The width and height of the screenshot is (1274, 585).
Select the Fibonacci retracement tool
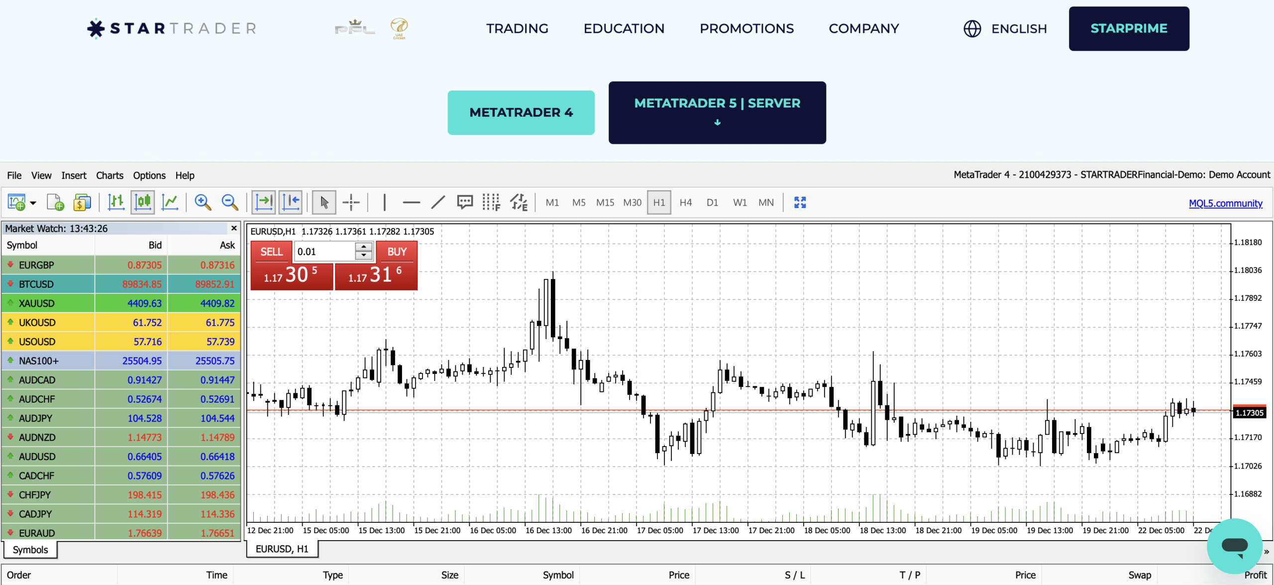pos(491,202)
